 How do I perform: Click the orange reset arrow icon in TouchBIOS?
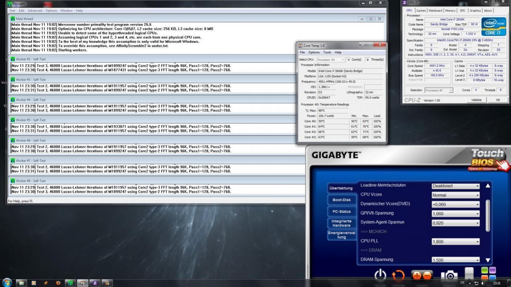[398, 275]
